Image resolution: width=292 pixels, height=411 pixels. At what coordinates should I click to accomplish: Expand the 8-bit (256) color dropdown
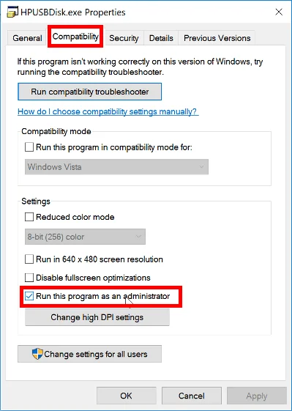[85, 237]
